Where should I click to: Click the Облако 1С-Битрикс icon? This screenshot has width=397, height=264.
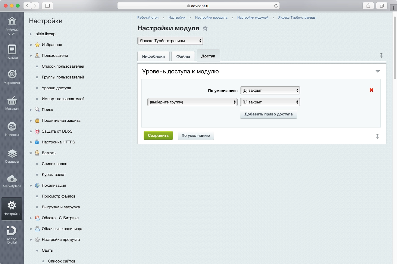point(37,218)
